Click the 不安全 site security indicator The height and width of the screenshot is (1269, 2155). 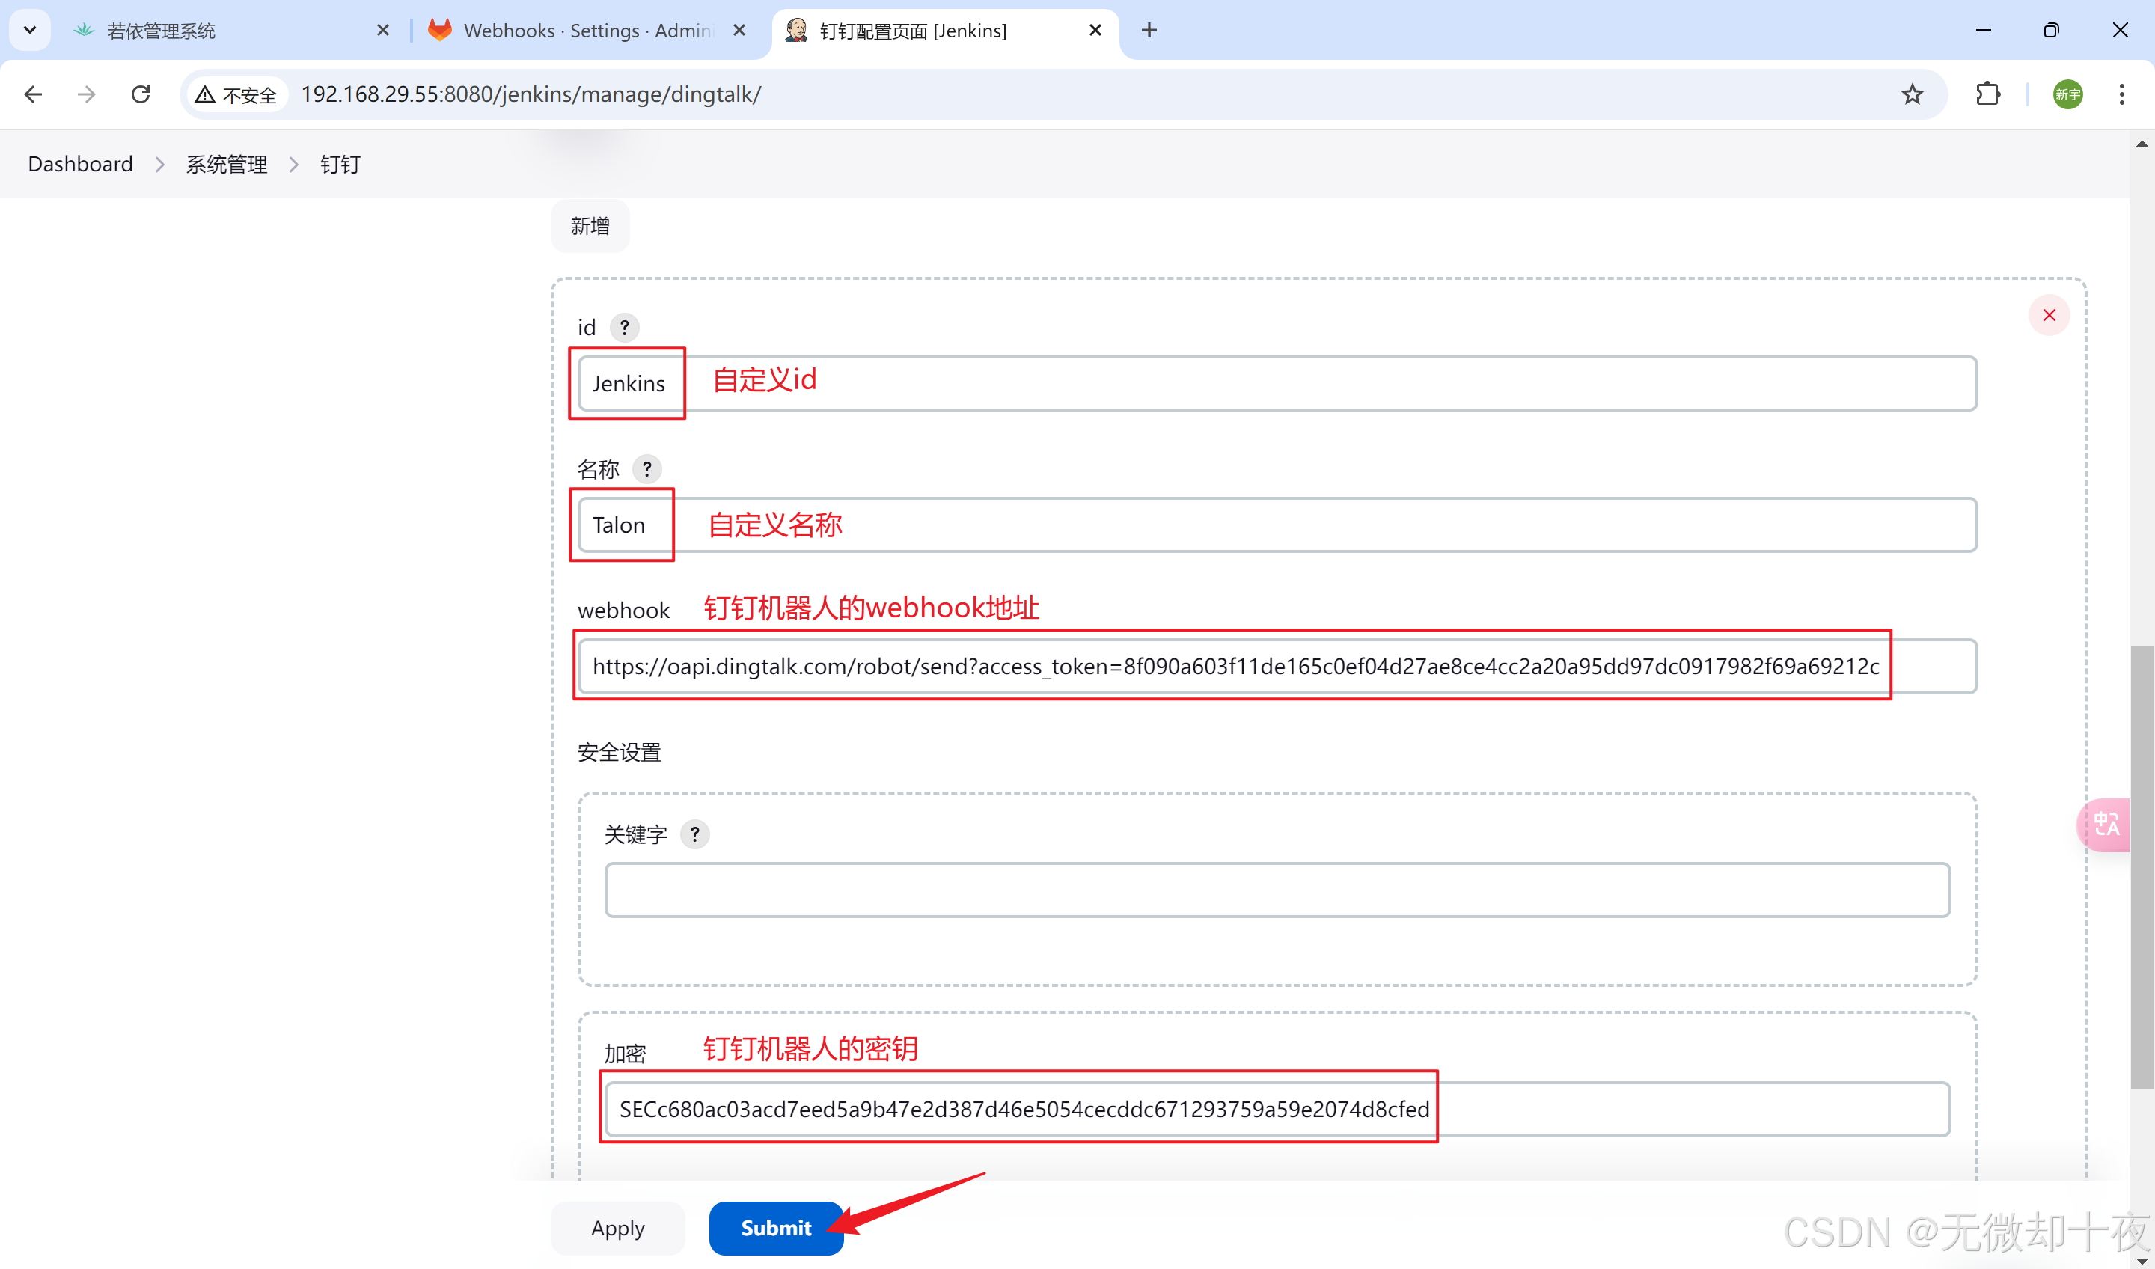pyautogui.click(x=237, y=94)
